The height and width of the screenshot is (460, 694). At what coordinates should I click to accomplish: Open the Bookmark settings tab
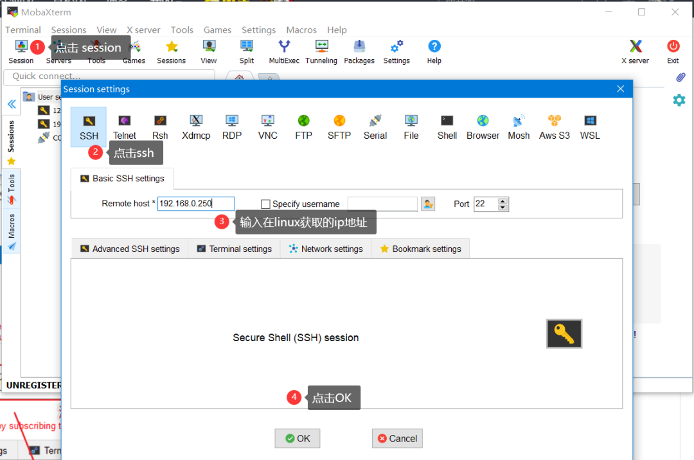[x=420, y=249]
